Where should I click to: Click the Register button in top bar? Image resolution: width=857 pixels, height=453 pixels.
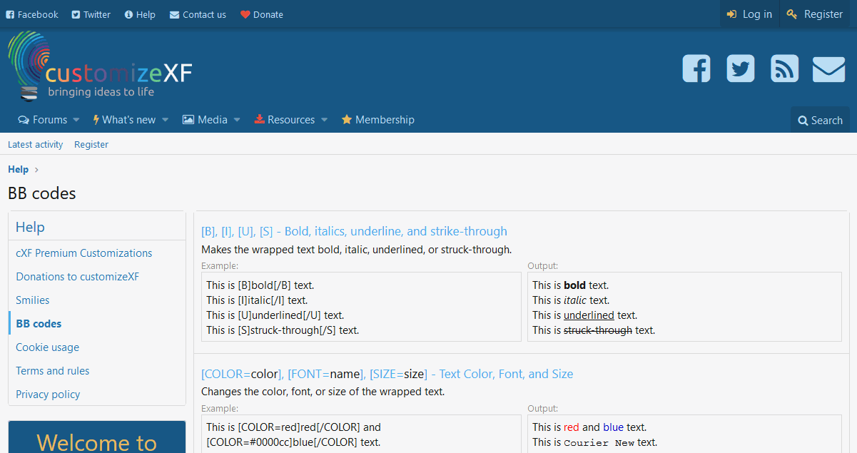tap(815, 14)
